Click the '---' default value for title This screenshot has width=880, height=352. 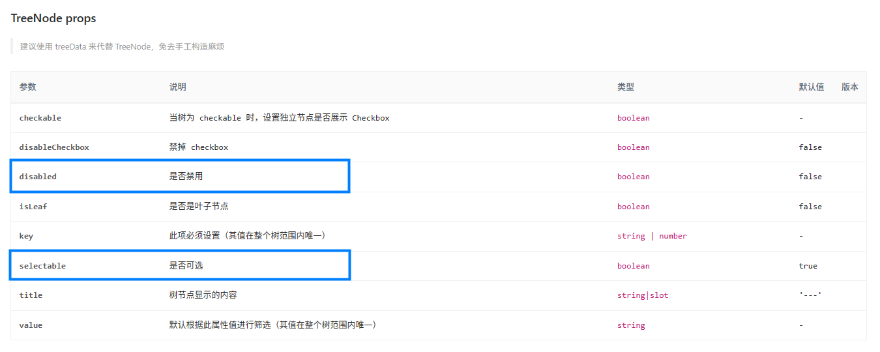(810, 295)
